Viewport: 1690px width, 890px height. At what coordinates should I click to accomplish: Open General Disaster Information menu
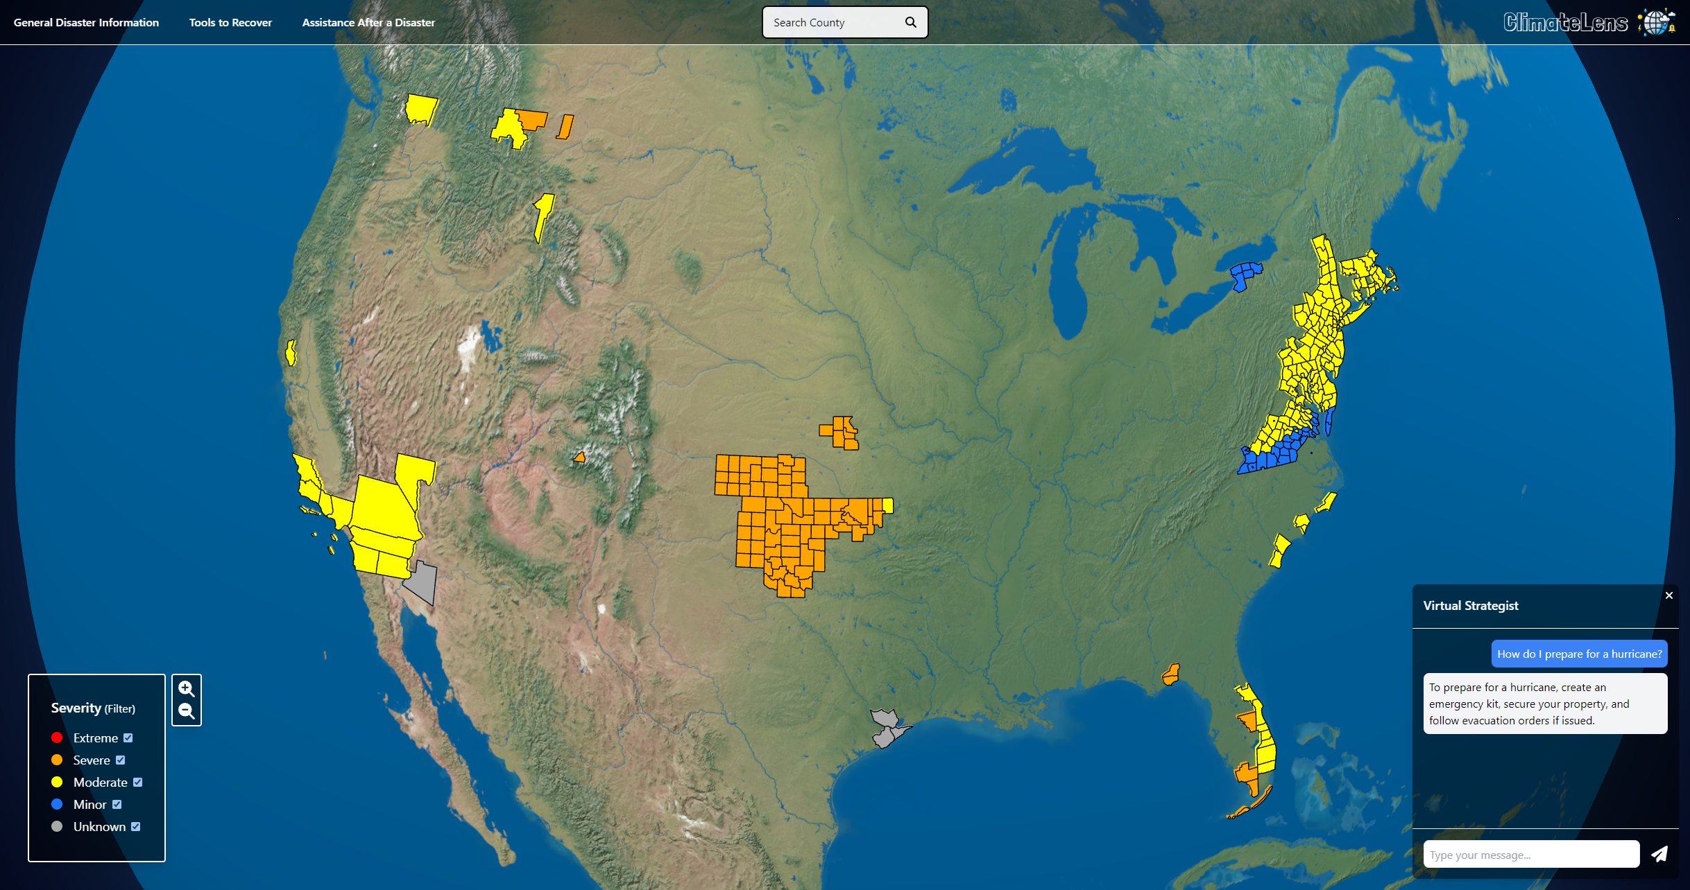click(x=86, y=22)
